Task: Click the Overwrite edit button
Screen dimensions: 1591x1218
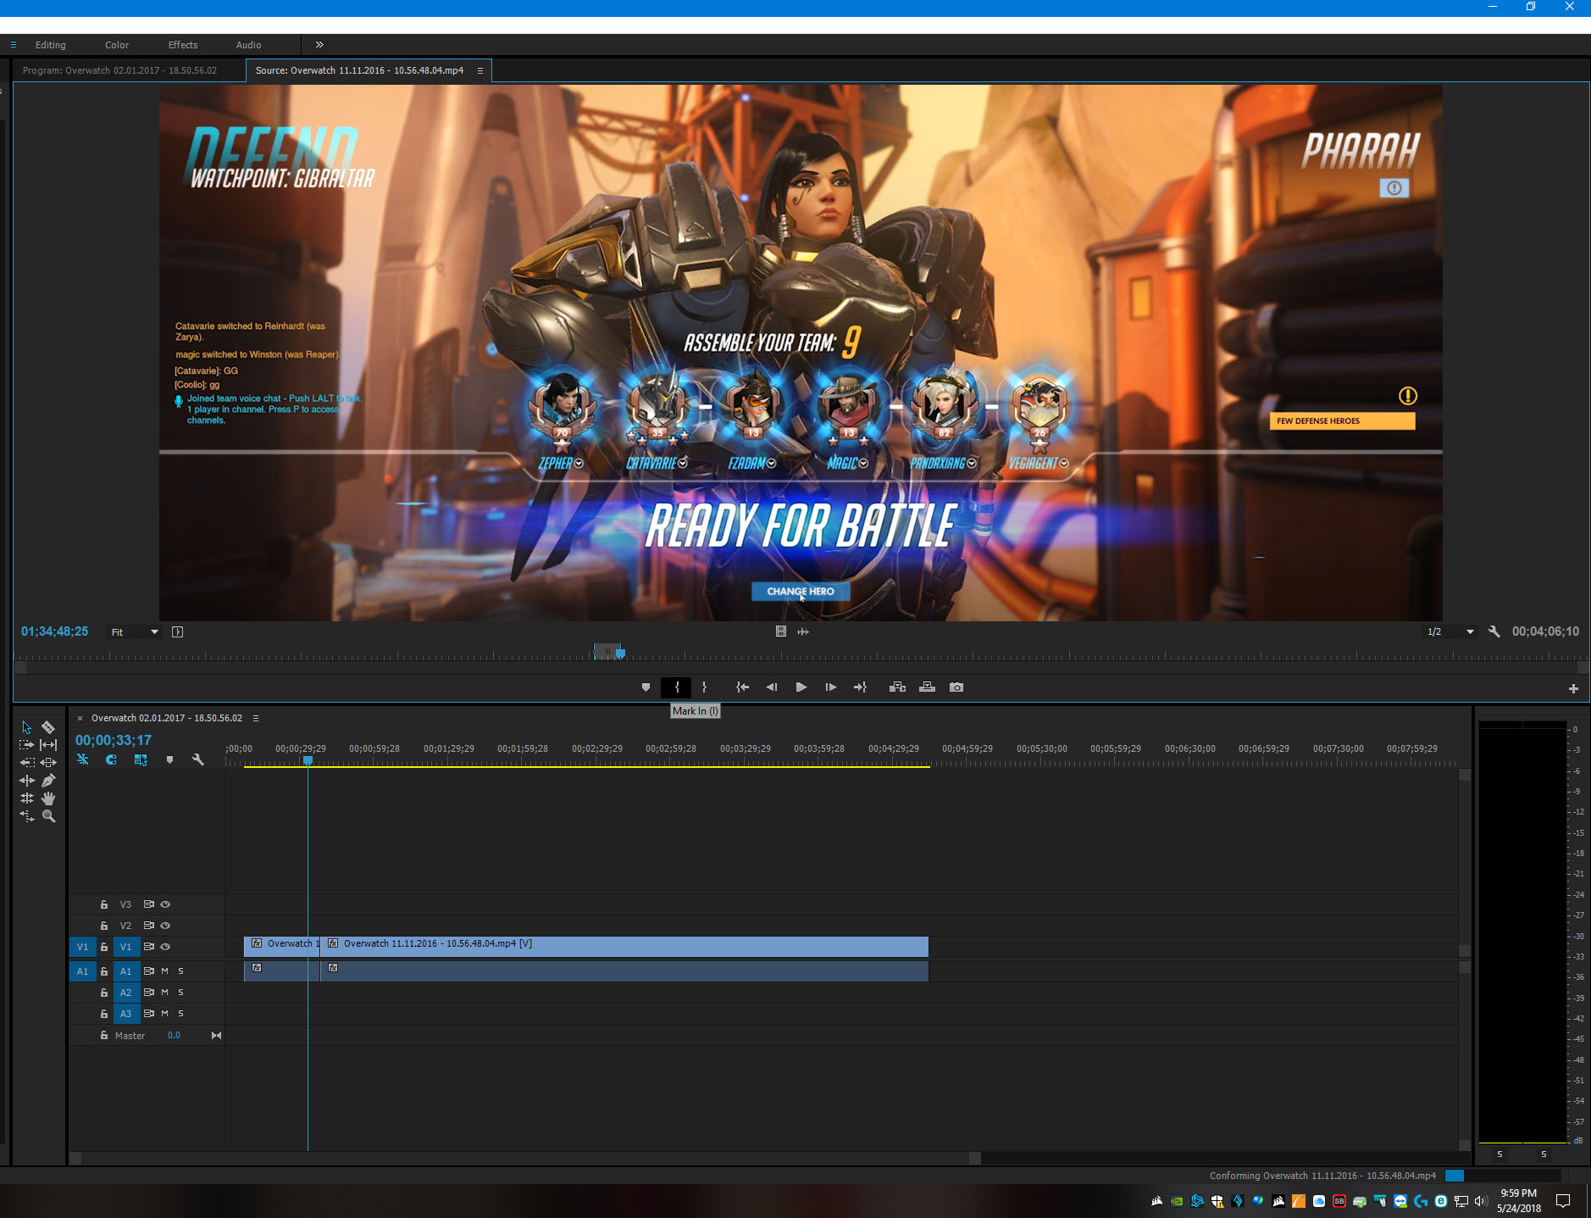Action: click(927, 687)
